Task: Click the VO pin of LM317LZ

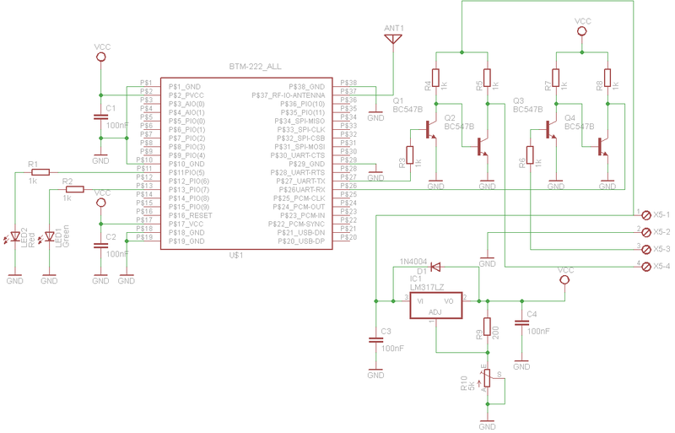Action: click(x=449, y=301)
